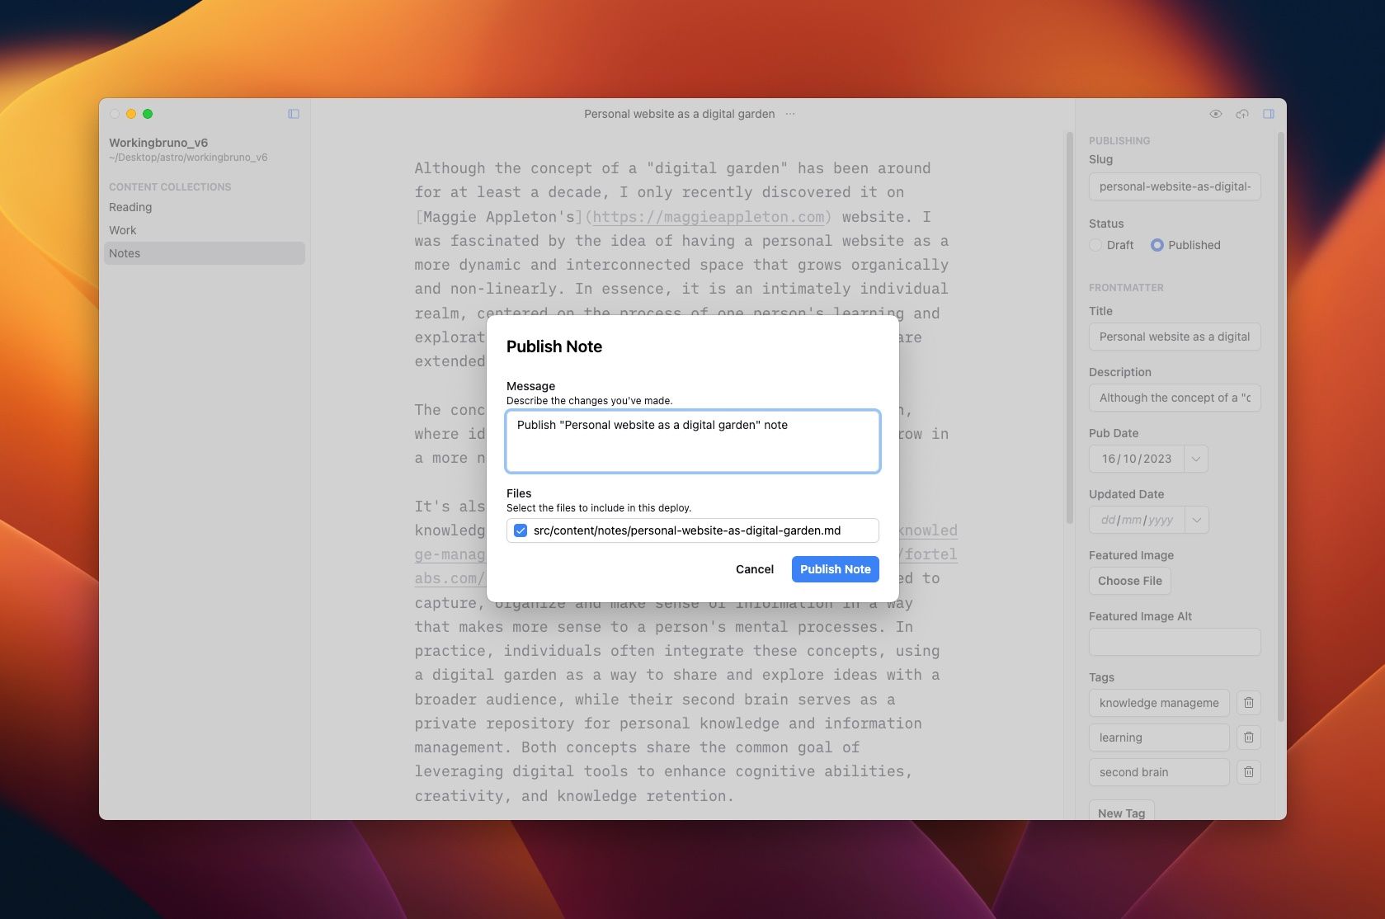1385x919 pixels.
Task: Click the green zoom window button
Action: [x=148, y=114]
